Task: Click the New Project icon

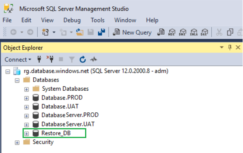Action: tap(45, 32)
